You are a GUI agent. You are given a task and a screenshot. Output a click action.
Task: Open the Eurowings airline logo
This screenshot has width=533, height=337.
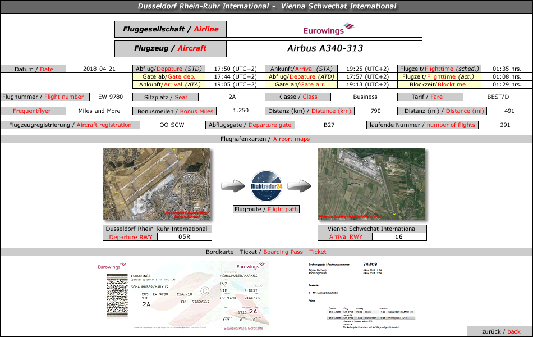329,29
